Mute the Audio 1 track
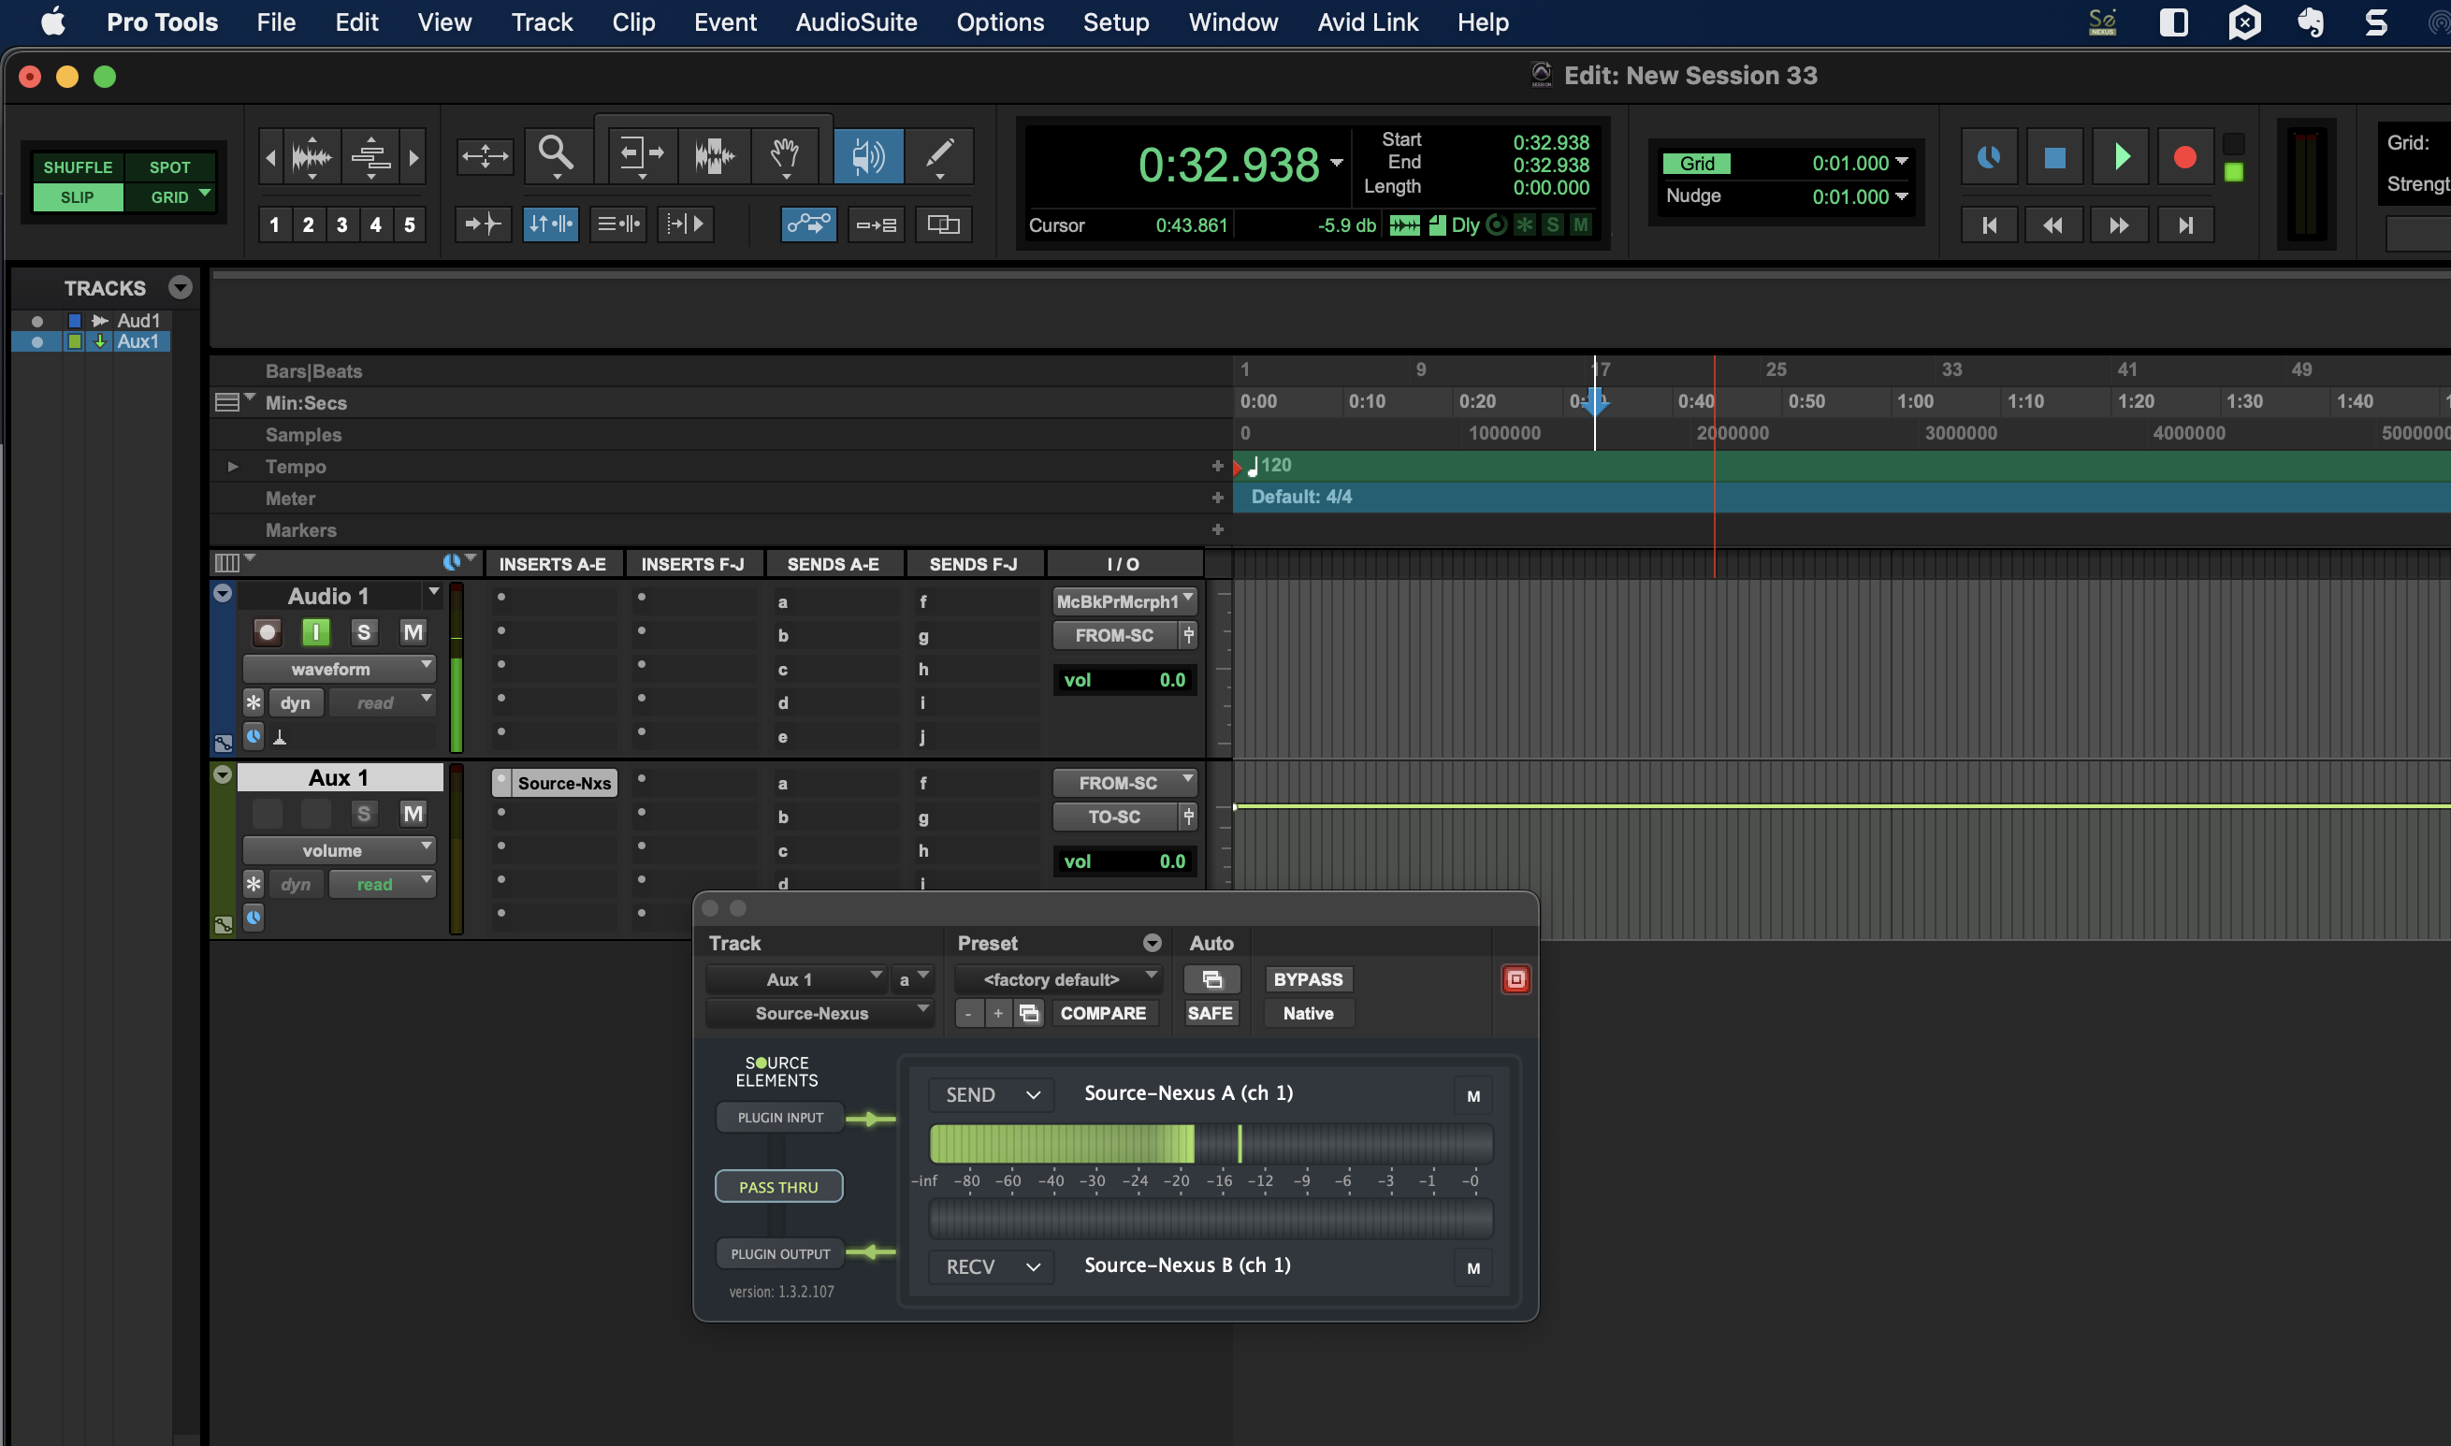The width and height of the screenshot is (2451, 1446). coord(413,632)
